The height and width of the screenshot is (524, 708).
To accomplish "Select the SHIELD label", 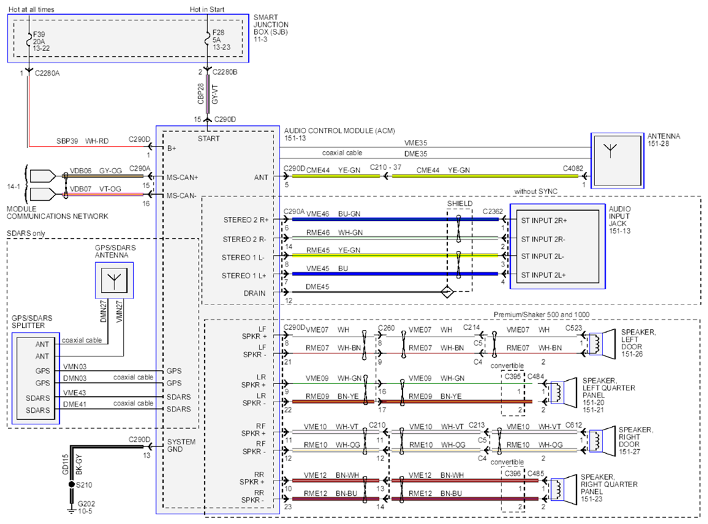I will (x=460, y=203).
